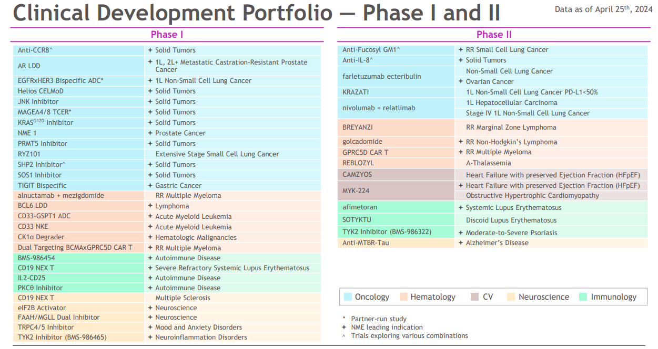Image resolution: width=658 pixels, height=349 pixels.
Task: Select the Phase I section heading
Action: [167, 35]
